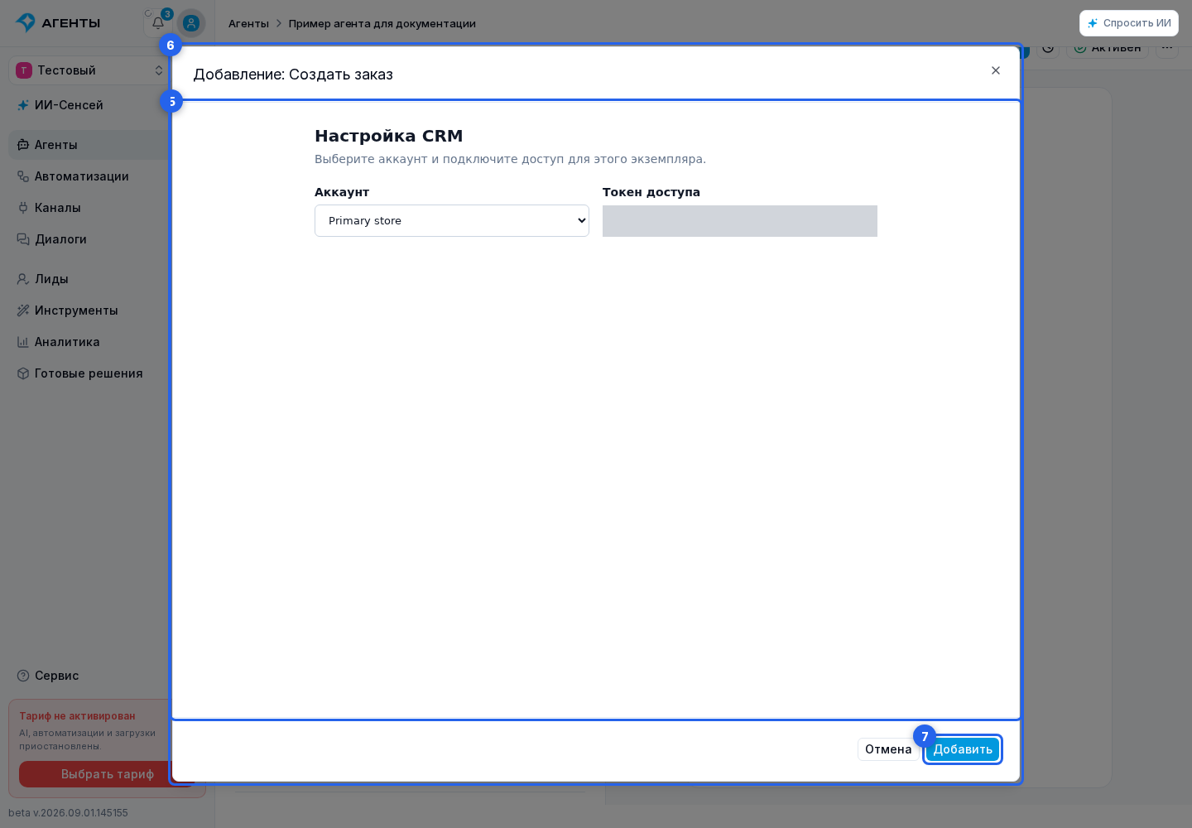Screen dimensions: 1192x828
Task: Click the Лиды person icon
Action: click(x=23, y=279)
